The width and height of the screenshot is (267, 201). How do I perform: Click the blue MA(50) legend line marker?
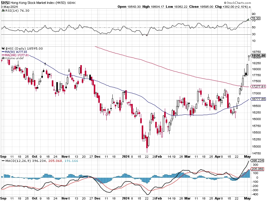(x=3, y=52)
